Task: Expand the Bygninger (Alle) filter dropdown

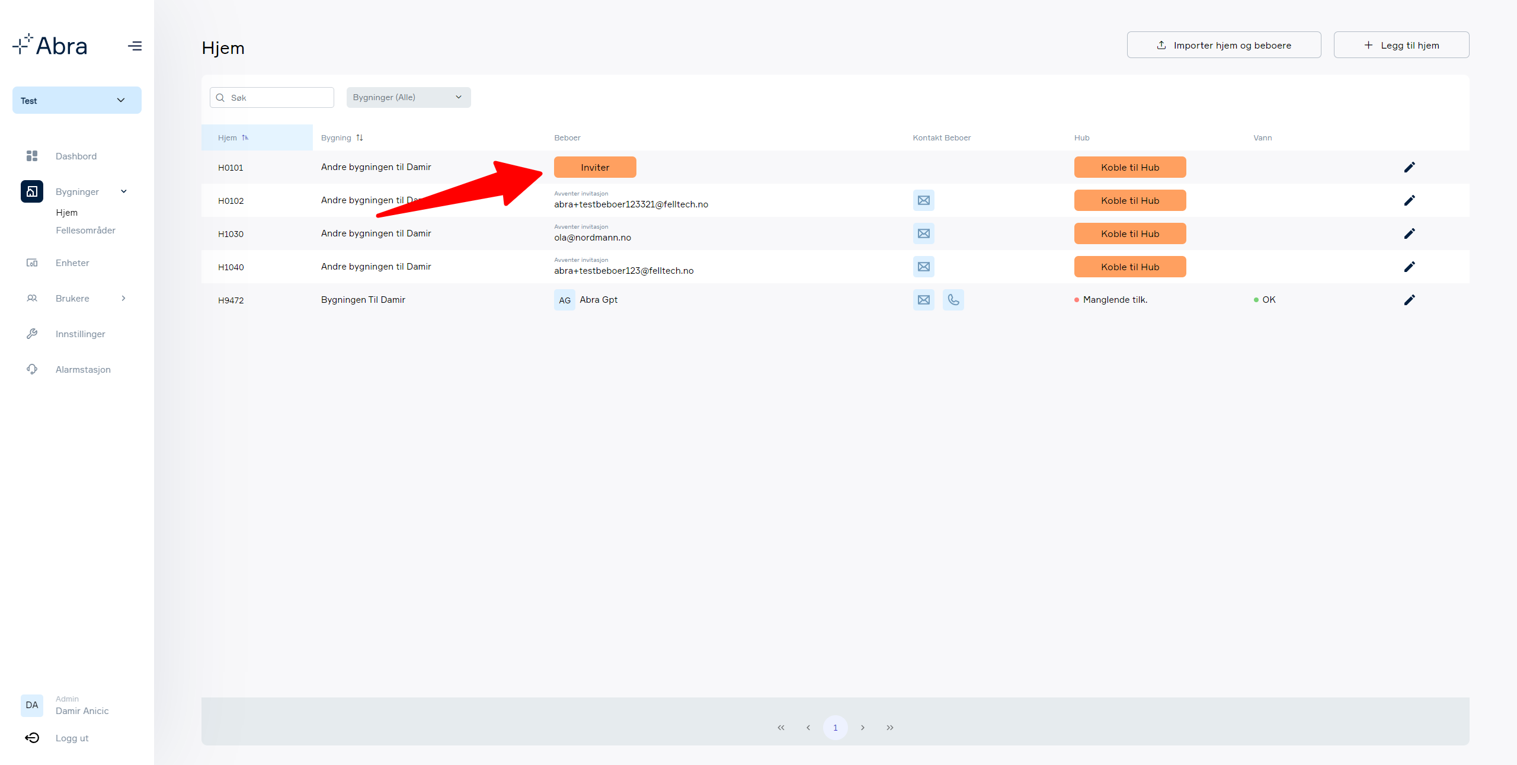Action: pyautogui.click(x=408, y=97)
